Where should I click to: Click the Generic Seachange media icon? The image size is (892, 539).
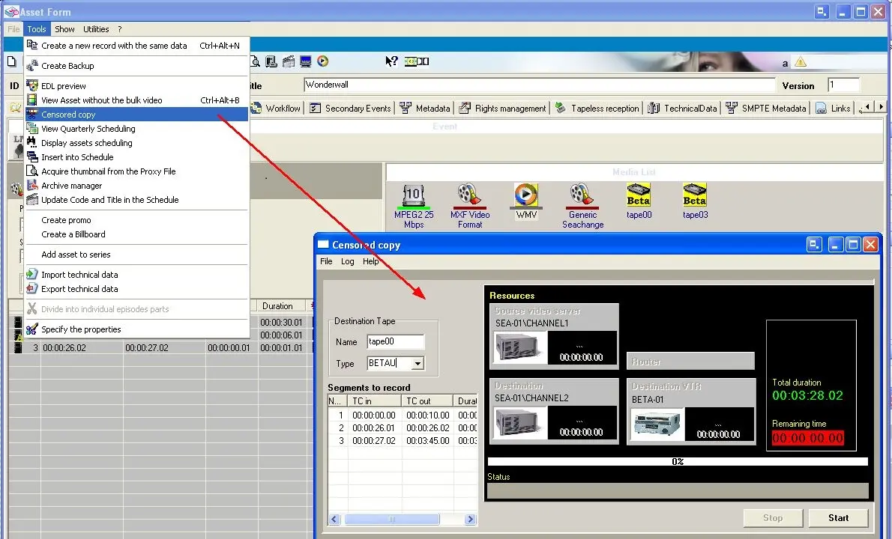click(x=582, y=196)
